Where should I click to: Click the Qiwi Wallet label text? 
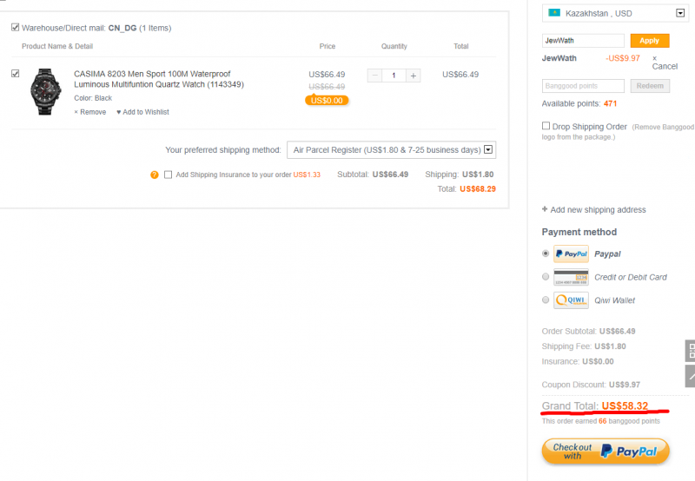[614, 300]
